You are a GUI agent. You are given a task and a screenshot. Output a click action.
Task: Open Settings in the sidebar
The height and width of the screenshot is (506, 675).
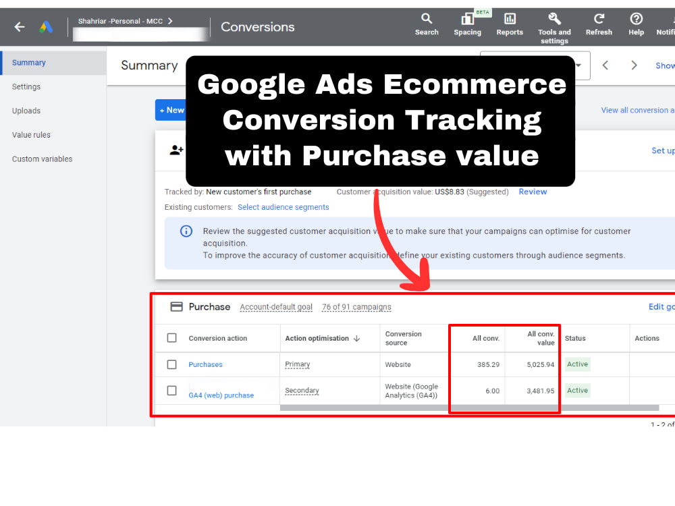[x=26, y=87]
